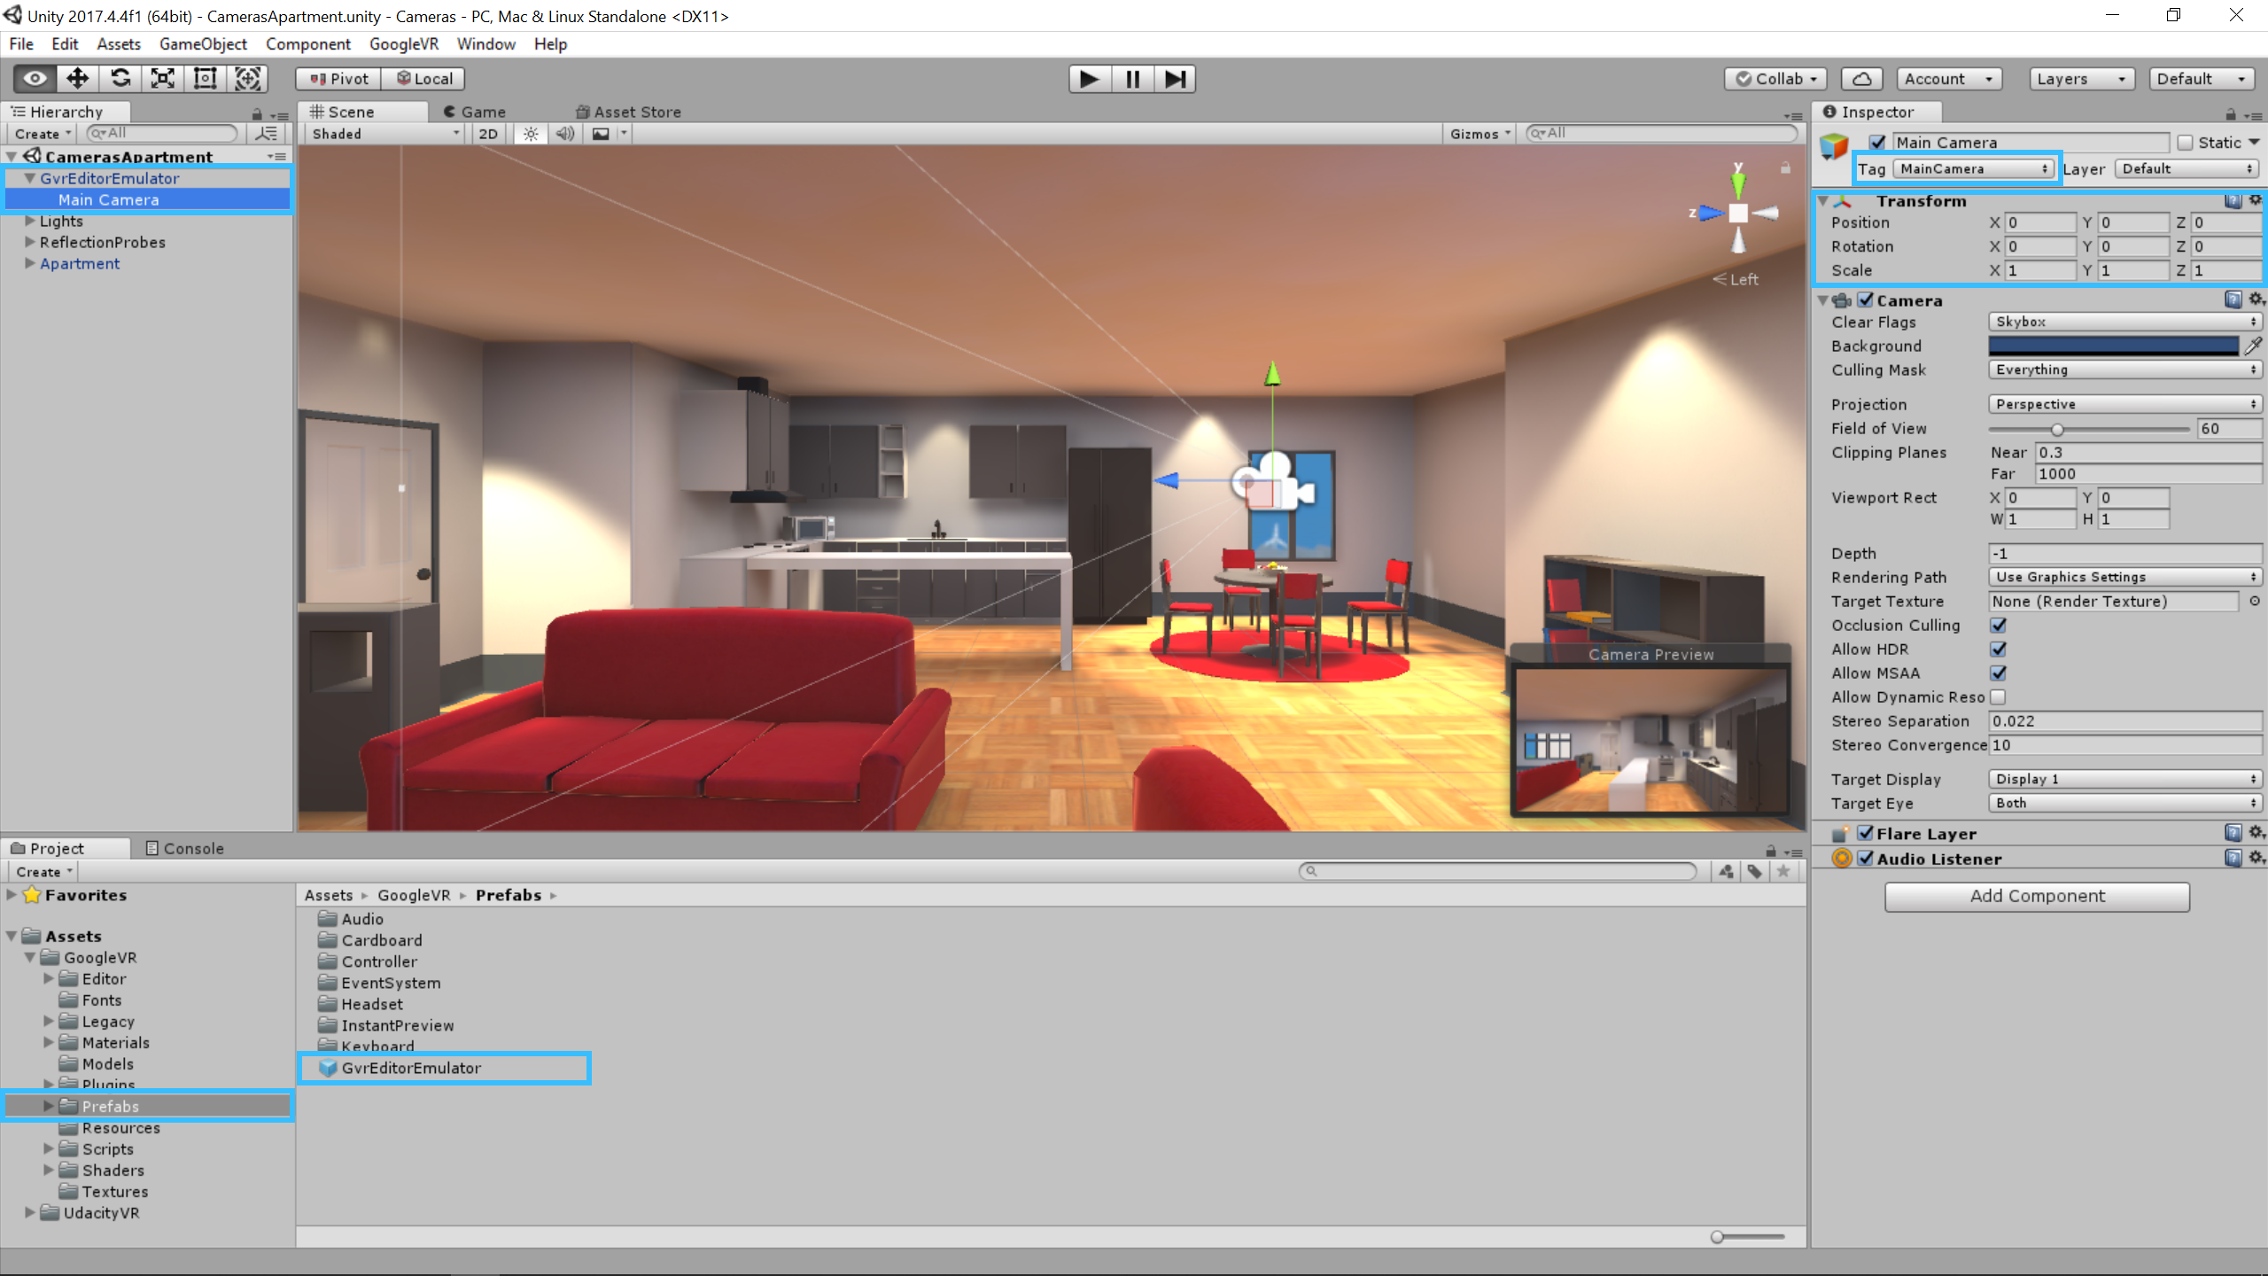Click Add Component button in Inspector
The image size is (2268, 1276).
click(2038, 894)
